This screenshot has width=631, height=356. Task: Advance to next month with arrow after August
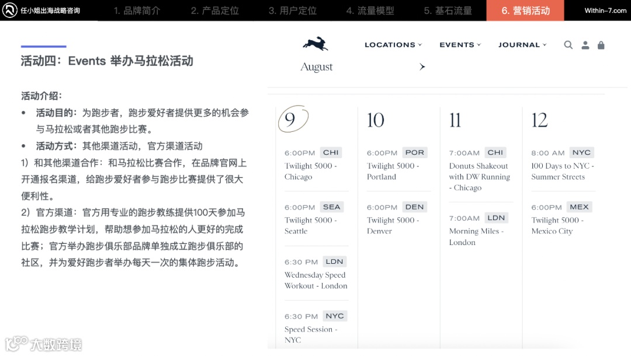click(422, 67)
